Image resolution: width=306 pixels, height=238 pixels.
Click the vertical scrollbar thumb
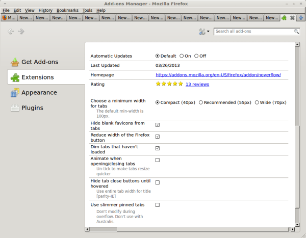(297, 167)
